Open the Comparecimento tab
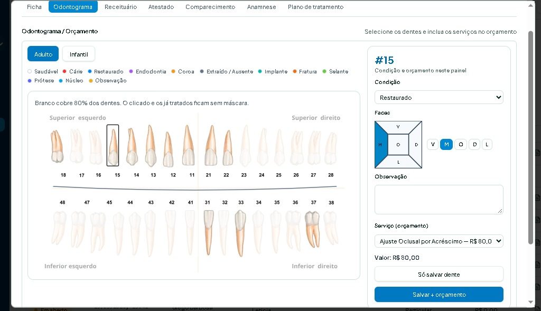 (210, 7)
